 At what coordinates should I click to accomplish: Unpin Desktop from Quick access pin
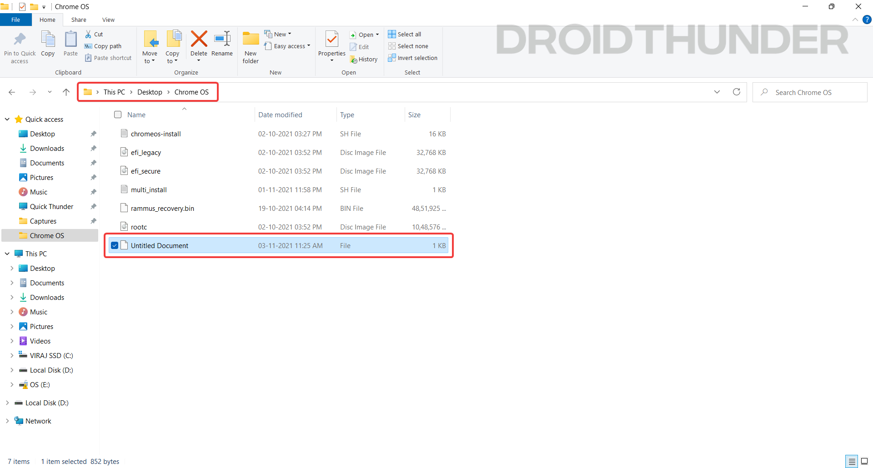(x=93, y=134)
